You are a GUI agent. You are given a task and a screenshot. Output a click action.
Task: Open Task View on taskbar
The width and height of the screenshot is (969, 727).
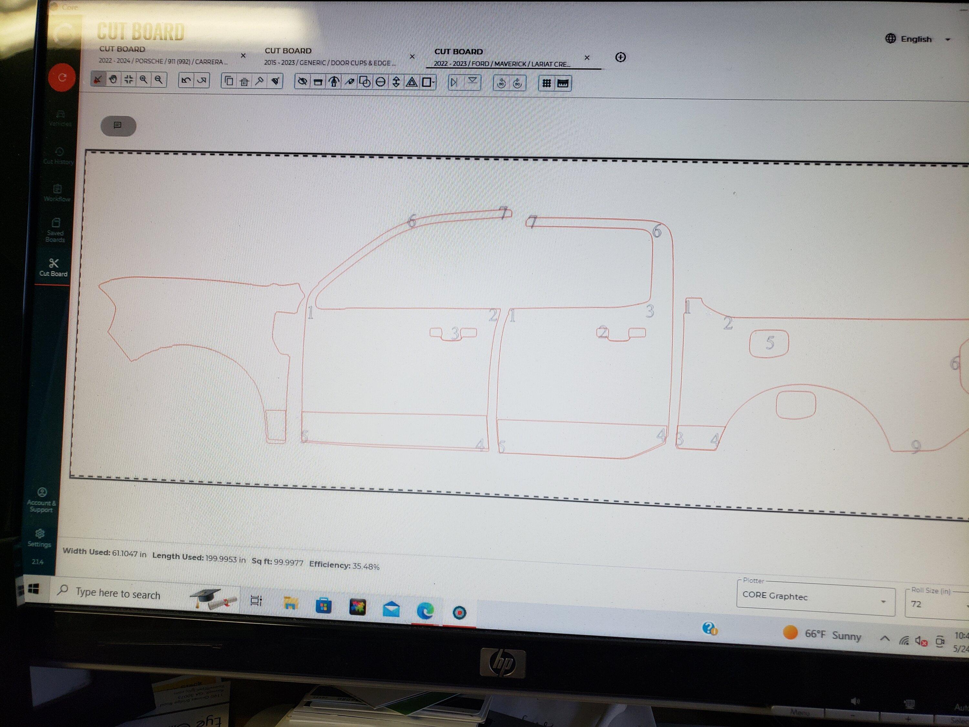point(256,601)
